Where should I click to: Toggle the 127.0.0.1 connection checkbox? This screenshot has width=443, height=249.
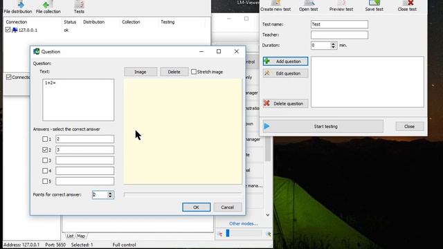pos(8,29)
